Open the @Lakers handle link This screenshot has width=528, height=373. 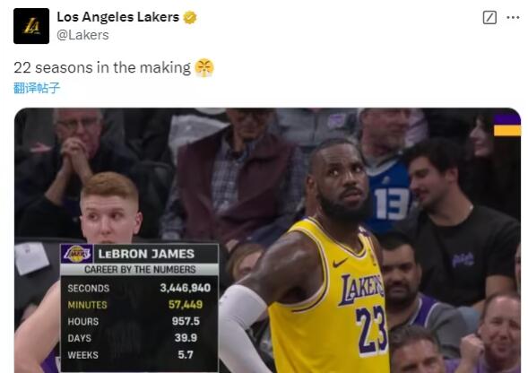tap(82, 35)
